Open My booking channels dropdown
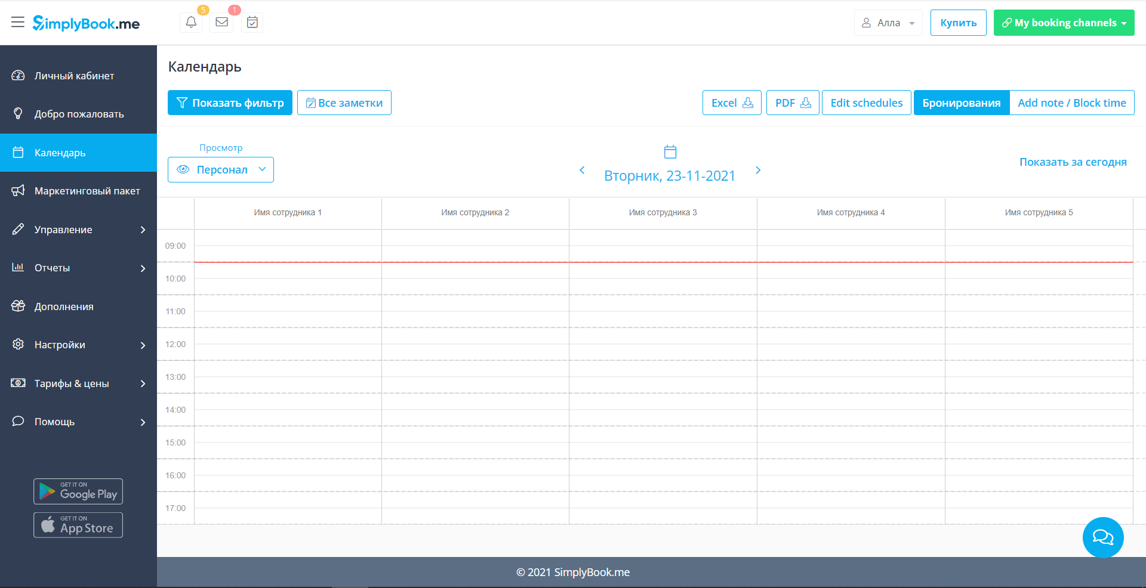Screen dimensions: 1146x588 click(x=1064, y=23)
